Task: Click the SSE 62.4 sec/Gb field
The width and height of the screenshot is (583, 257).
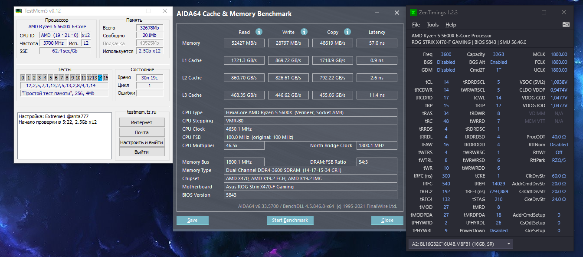Action: click(65, 51)
